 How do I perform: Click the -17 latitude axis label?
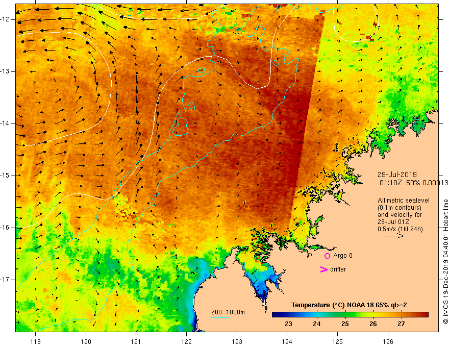pos(5,280)
